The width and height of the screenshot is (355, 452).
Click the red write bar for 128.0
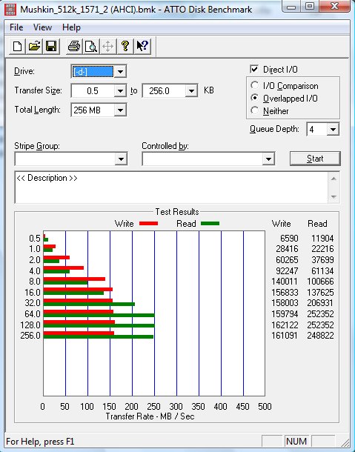point(79,322)
